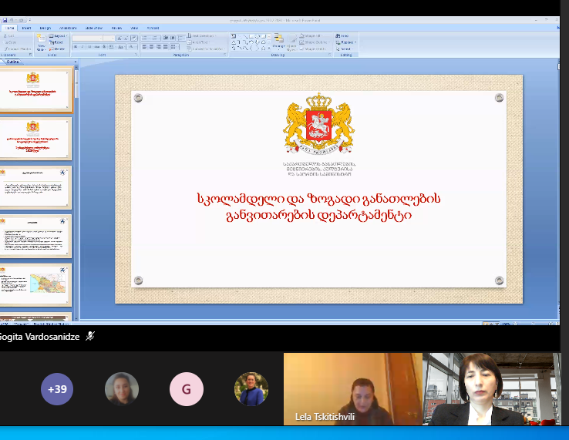Image resolution: width=569 pixels, height=440 pixels.
Task: Click Find in the Editing group
Action: (342, 36)
